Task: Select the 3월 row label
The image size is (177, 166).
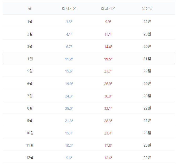Action: pos(30,46)
